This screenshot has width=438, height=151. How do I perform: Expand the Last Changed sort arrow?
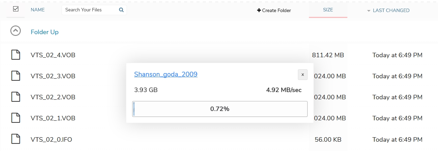[x=369, y=11]
